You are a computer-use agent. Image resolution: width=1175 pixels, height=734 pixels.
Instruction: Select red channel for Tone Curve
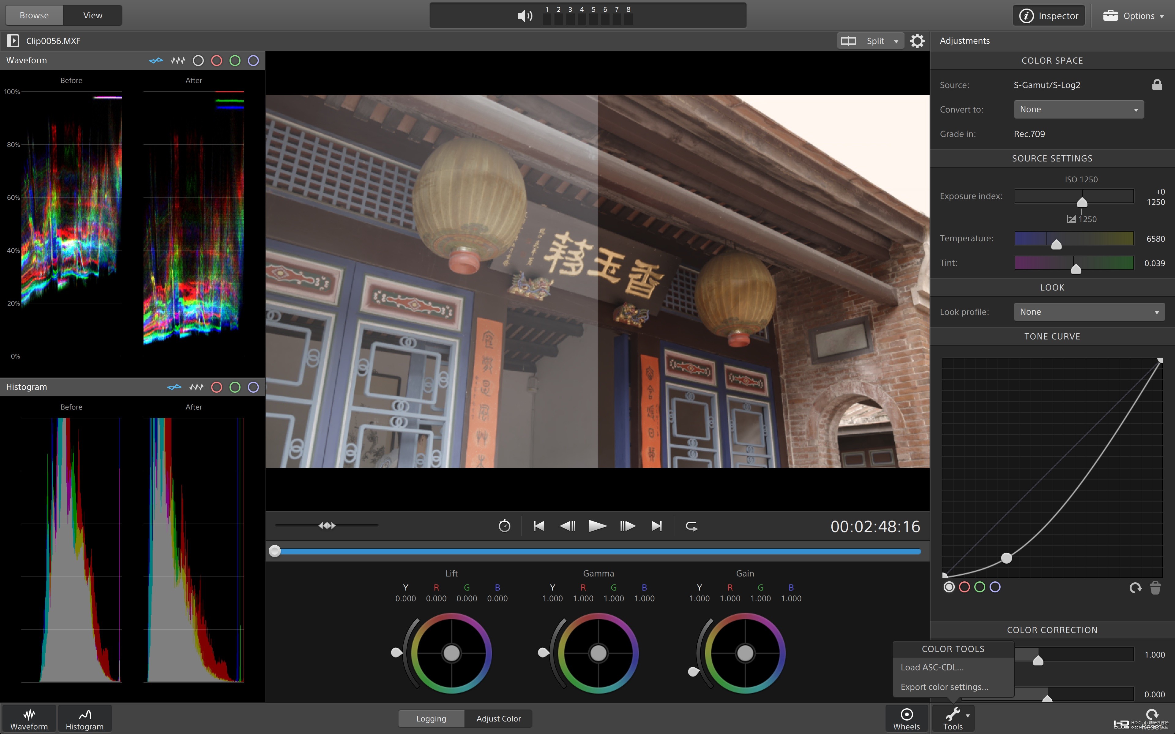[x=965, y=588]
